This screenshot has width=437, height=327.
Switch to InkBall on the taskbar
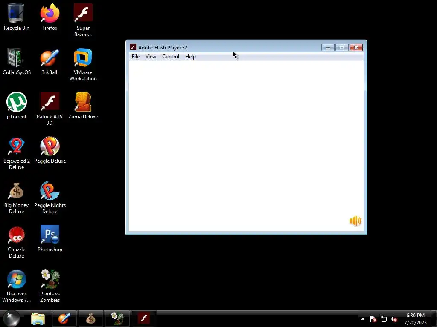64,319
